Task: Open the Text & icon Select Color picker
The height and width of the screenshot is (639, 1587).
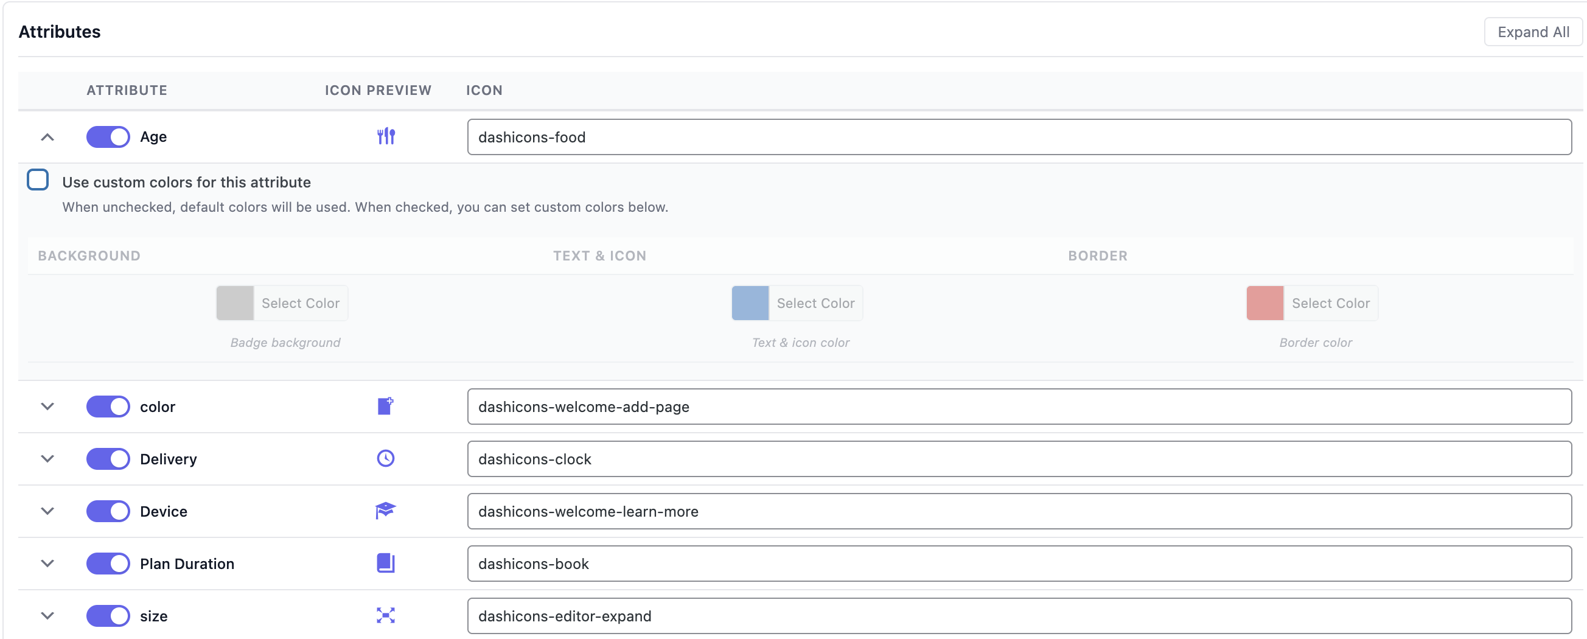Action: pyautogui.click(x=815, y=302)
